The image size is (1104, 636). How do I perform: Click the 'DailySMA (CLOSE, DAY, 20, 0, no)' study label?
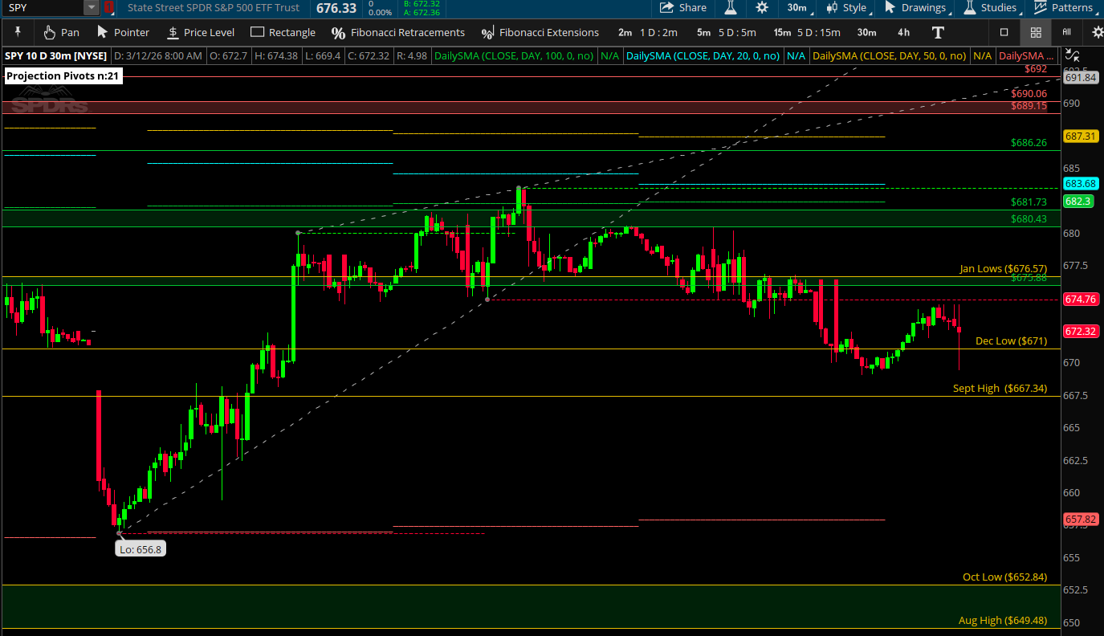[x=703, y=55]
